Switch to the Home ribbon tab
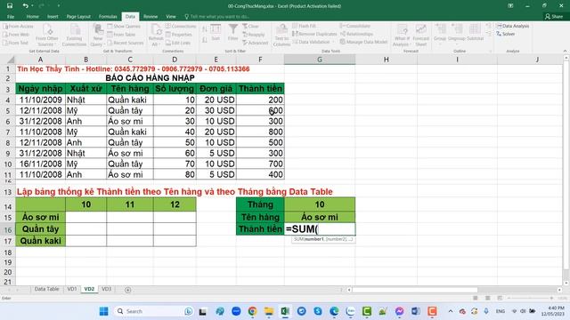 coord(32,16)
